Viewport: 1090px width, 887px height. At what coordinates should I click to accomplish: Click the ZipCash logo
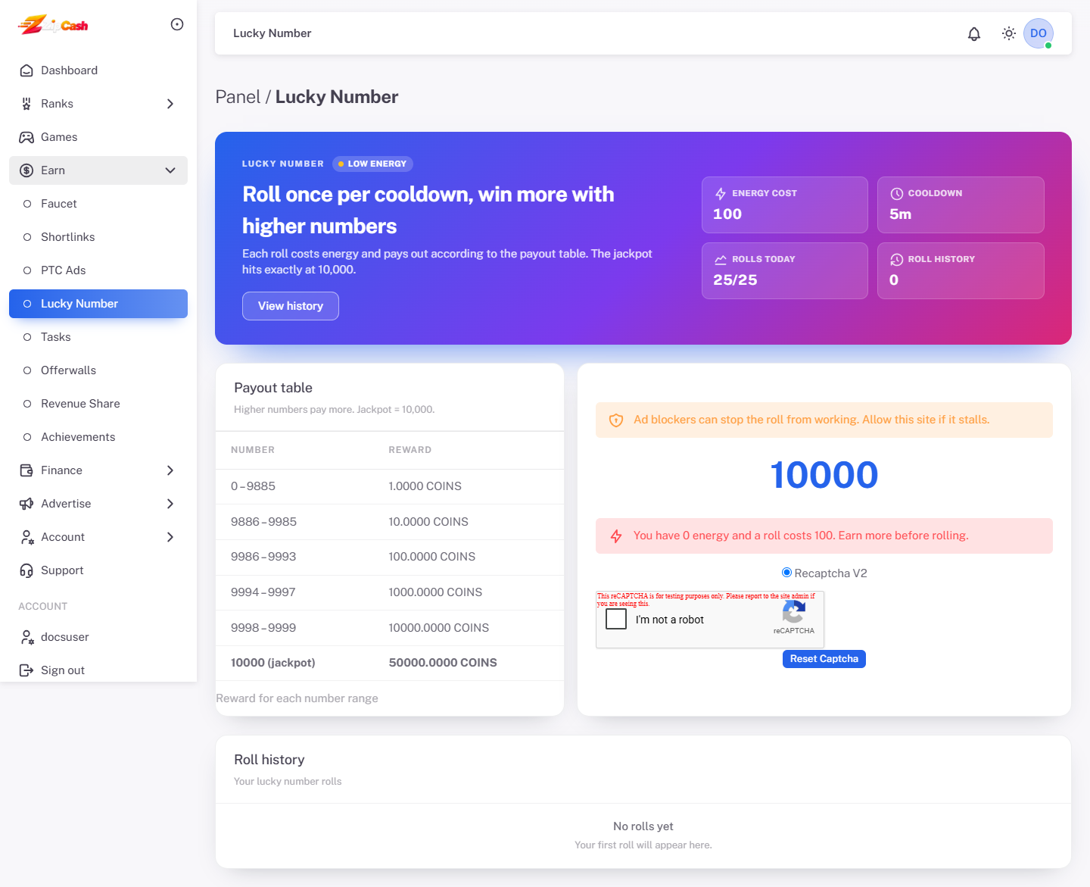53,25
